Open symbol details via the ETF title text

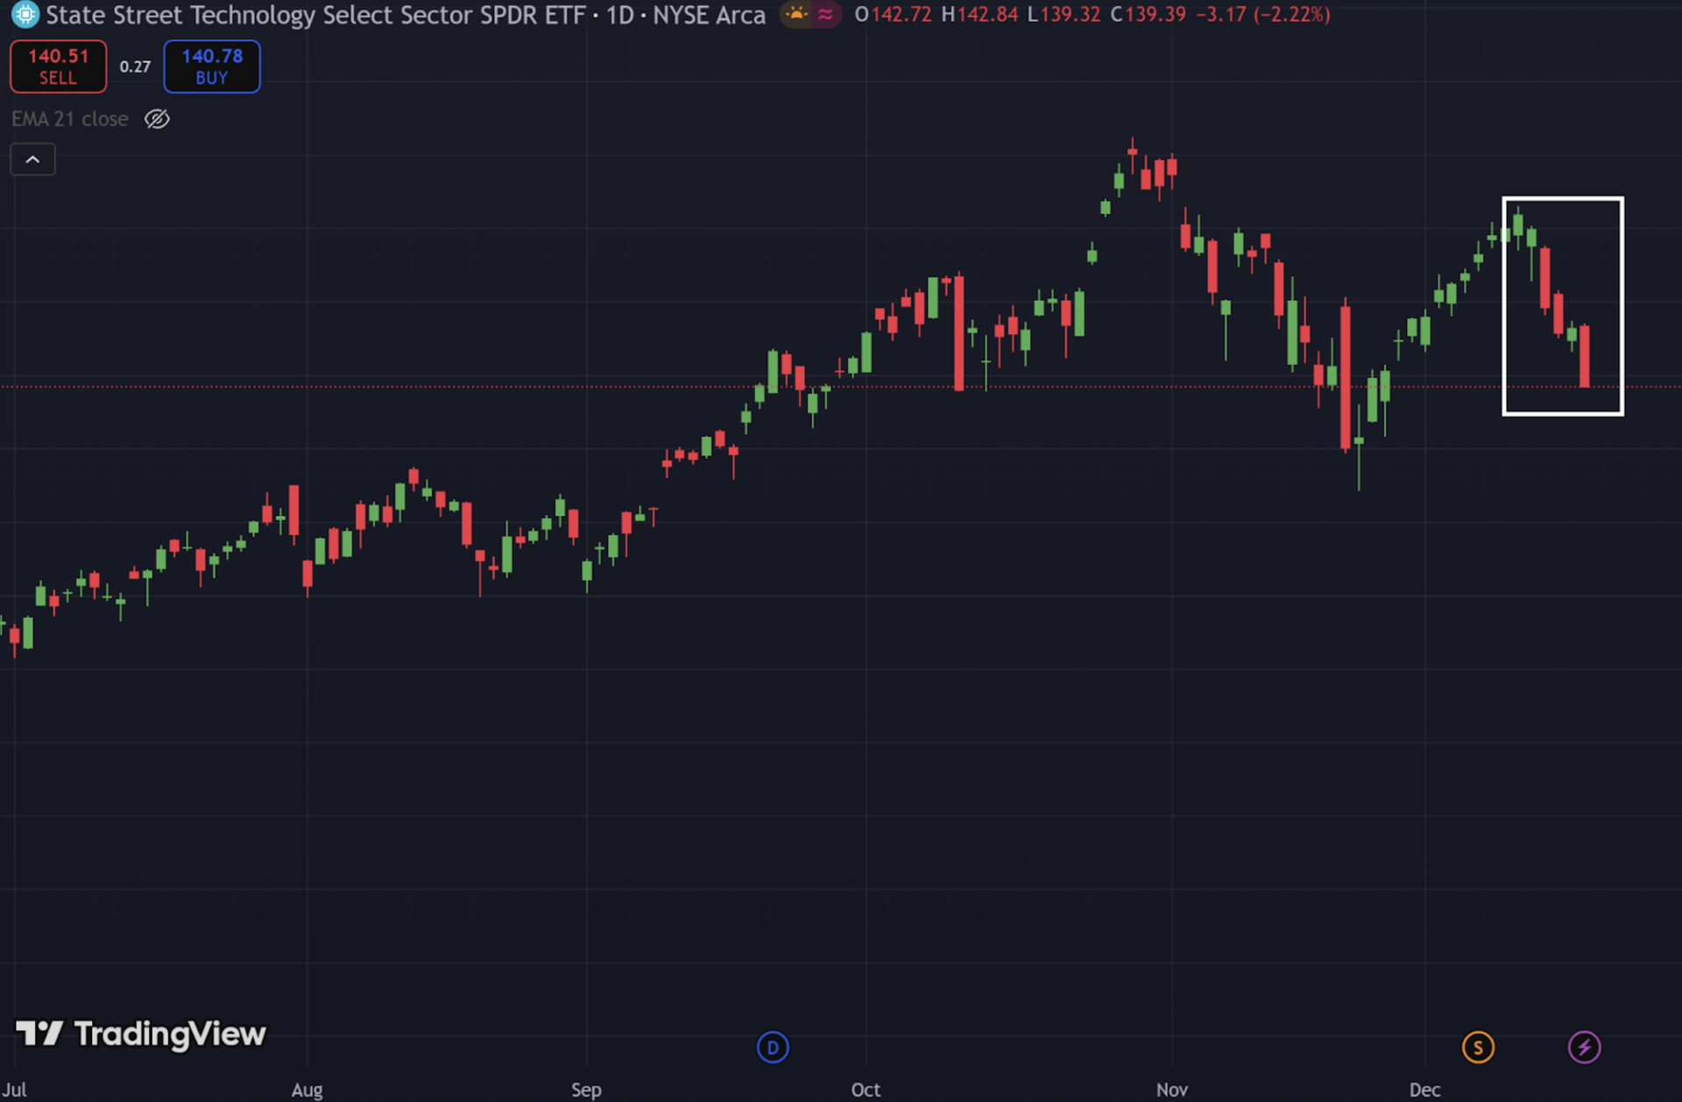(315, 15)
